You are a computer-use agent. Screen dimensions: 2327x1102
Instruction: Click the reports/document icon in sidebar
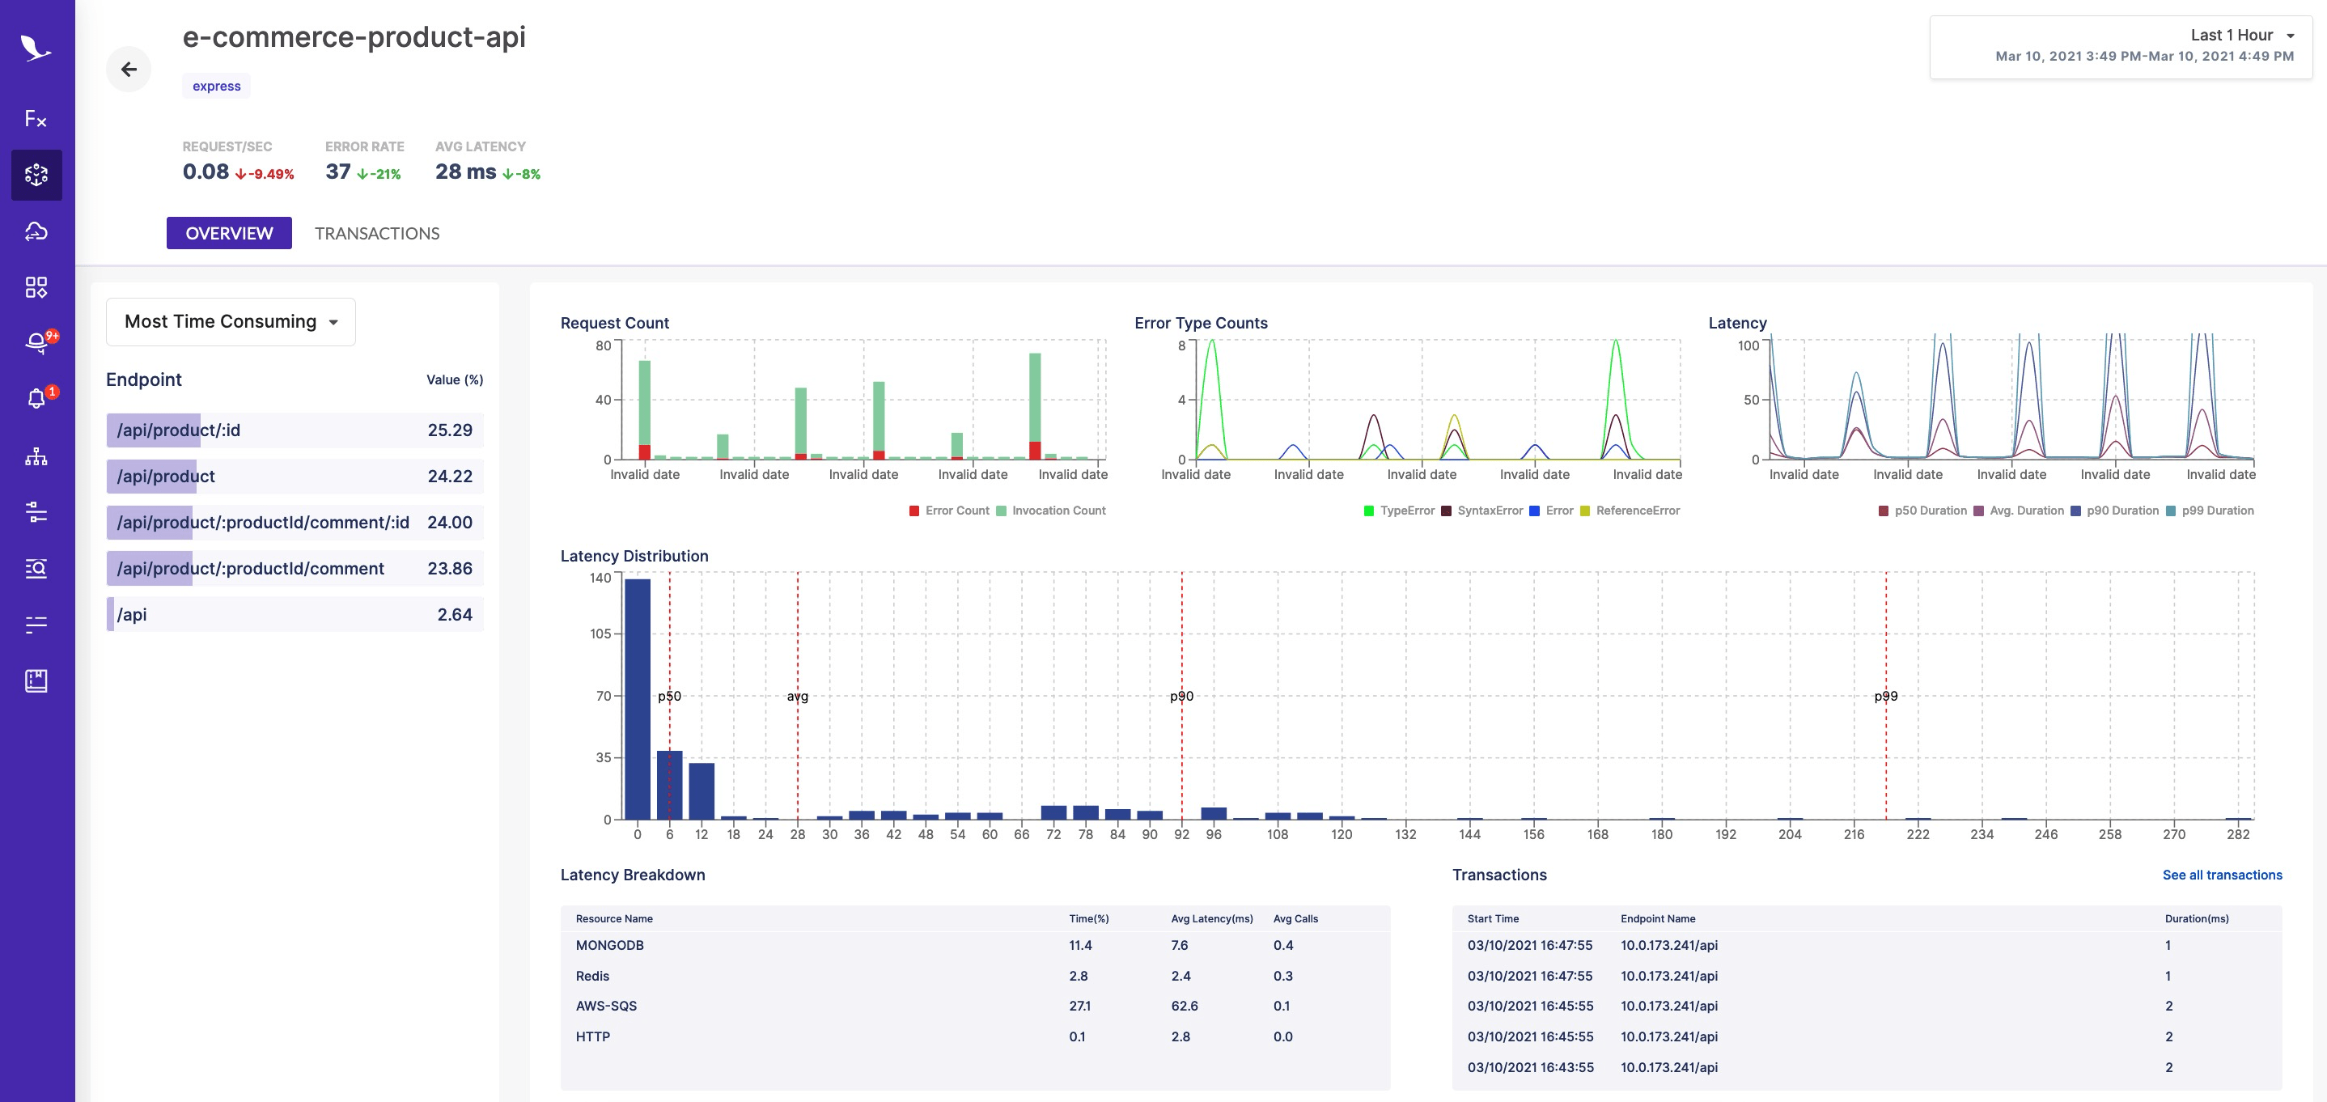(x=36, y=680)
